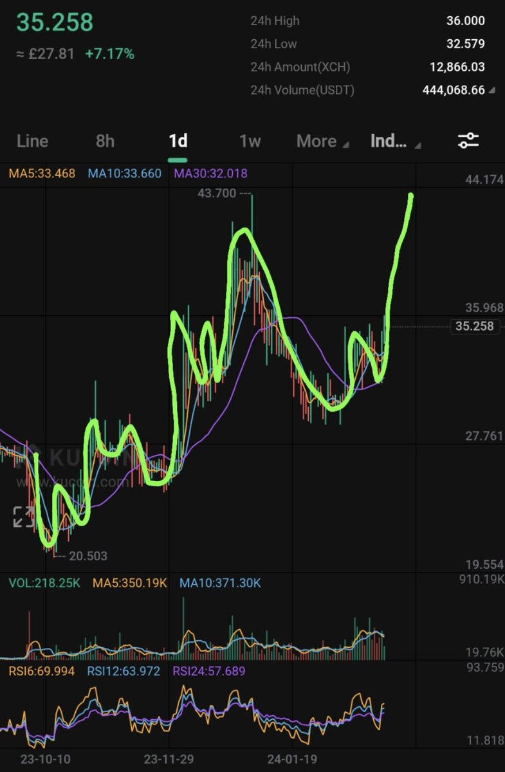Click the volume MA10:371.30K label
505x772 pixels.
(220, 583)
